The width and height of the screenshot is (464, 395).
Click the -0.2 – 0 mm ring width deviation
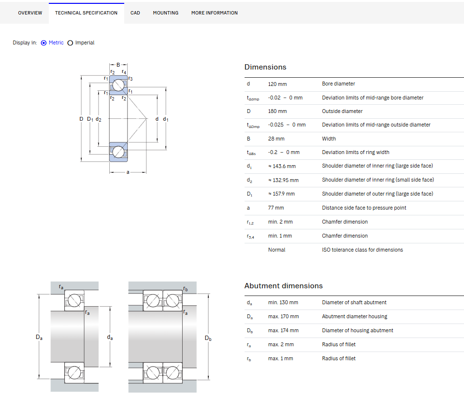click(284, 153)
